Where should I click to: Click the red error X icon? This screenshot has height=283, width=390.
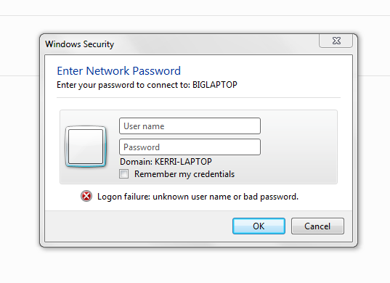coord(86,196)
